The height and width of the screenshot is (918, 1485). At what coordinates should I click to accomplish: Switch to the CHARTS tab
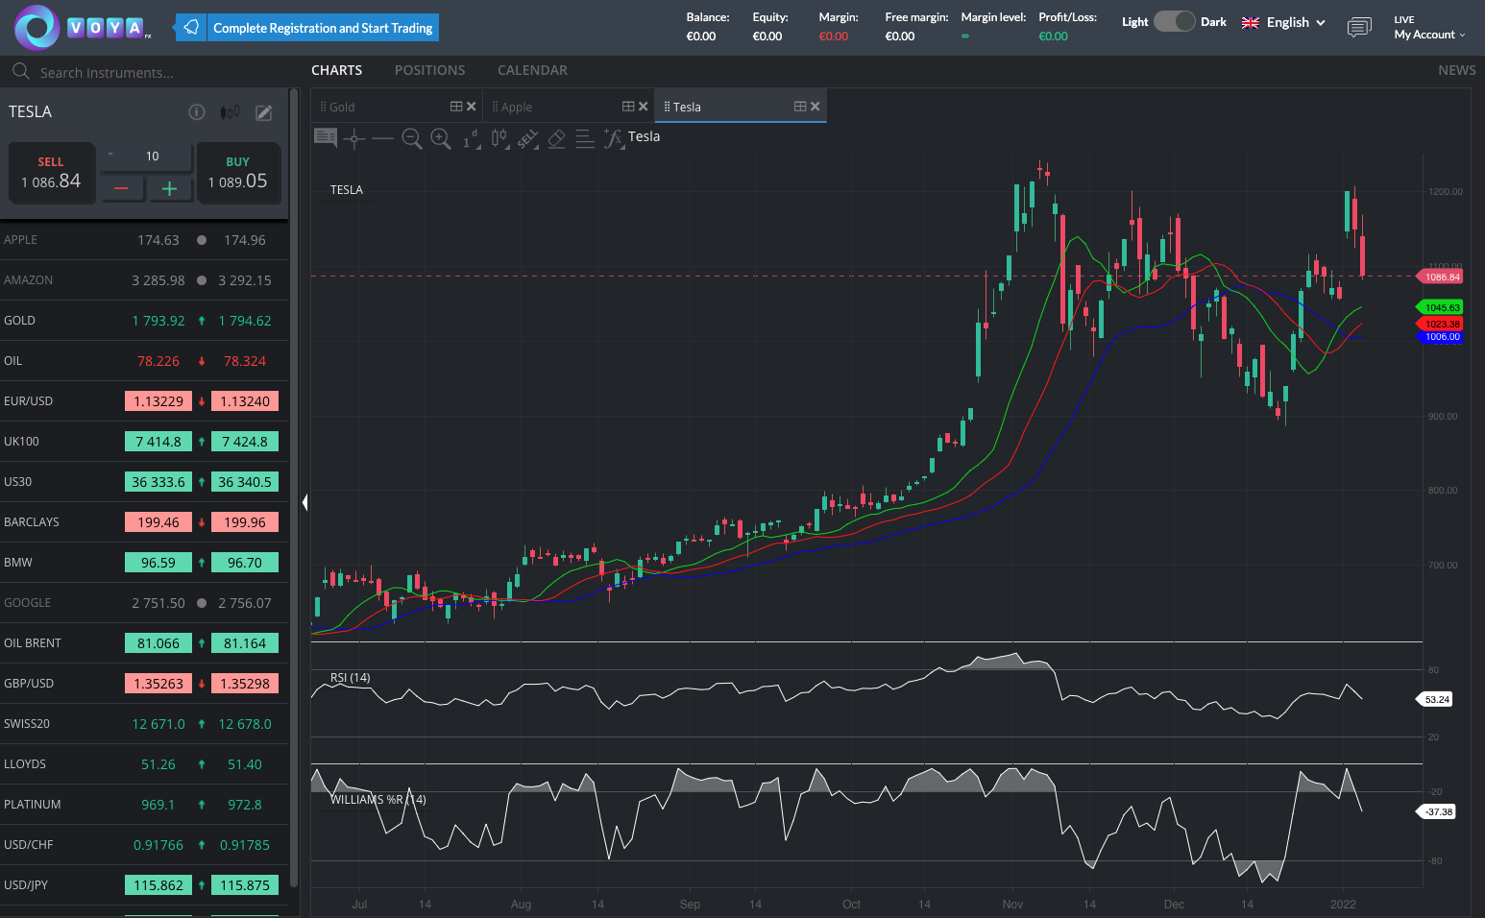pos(336,70)
